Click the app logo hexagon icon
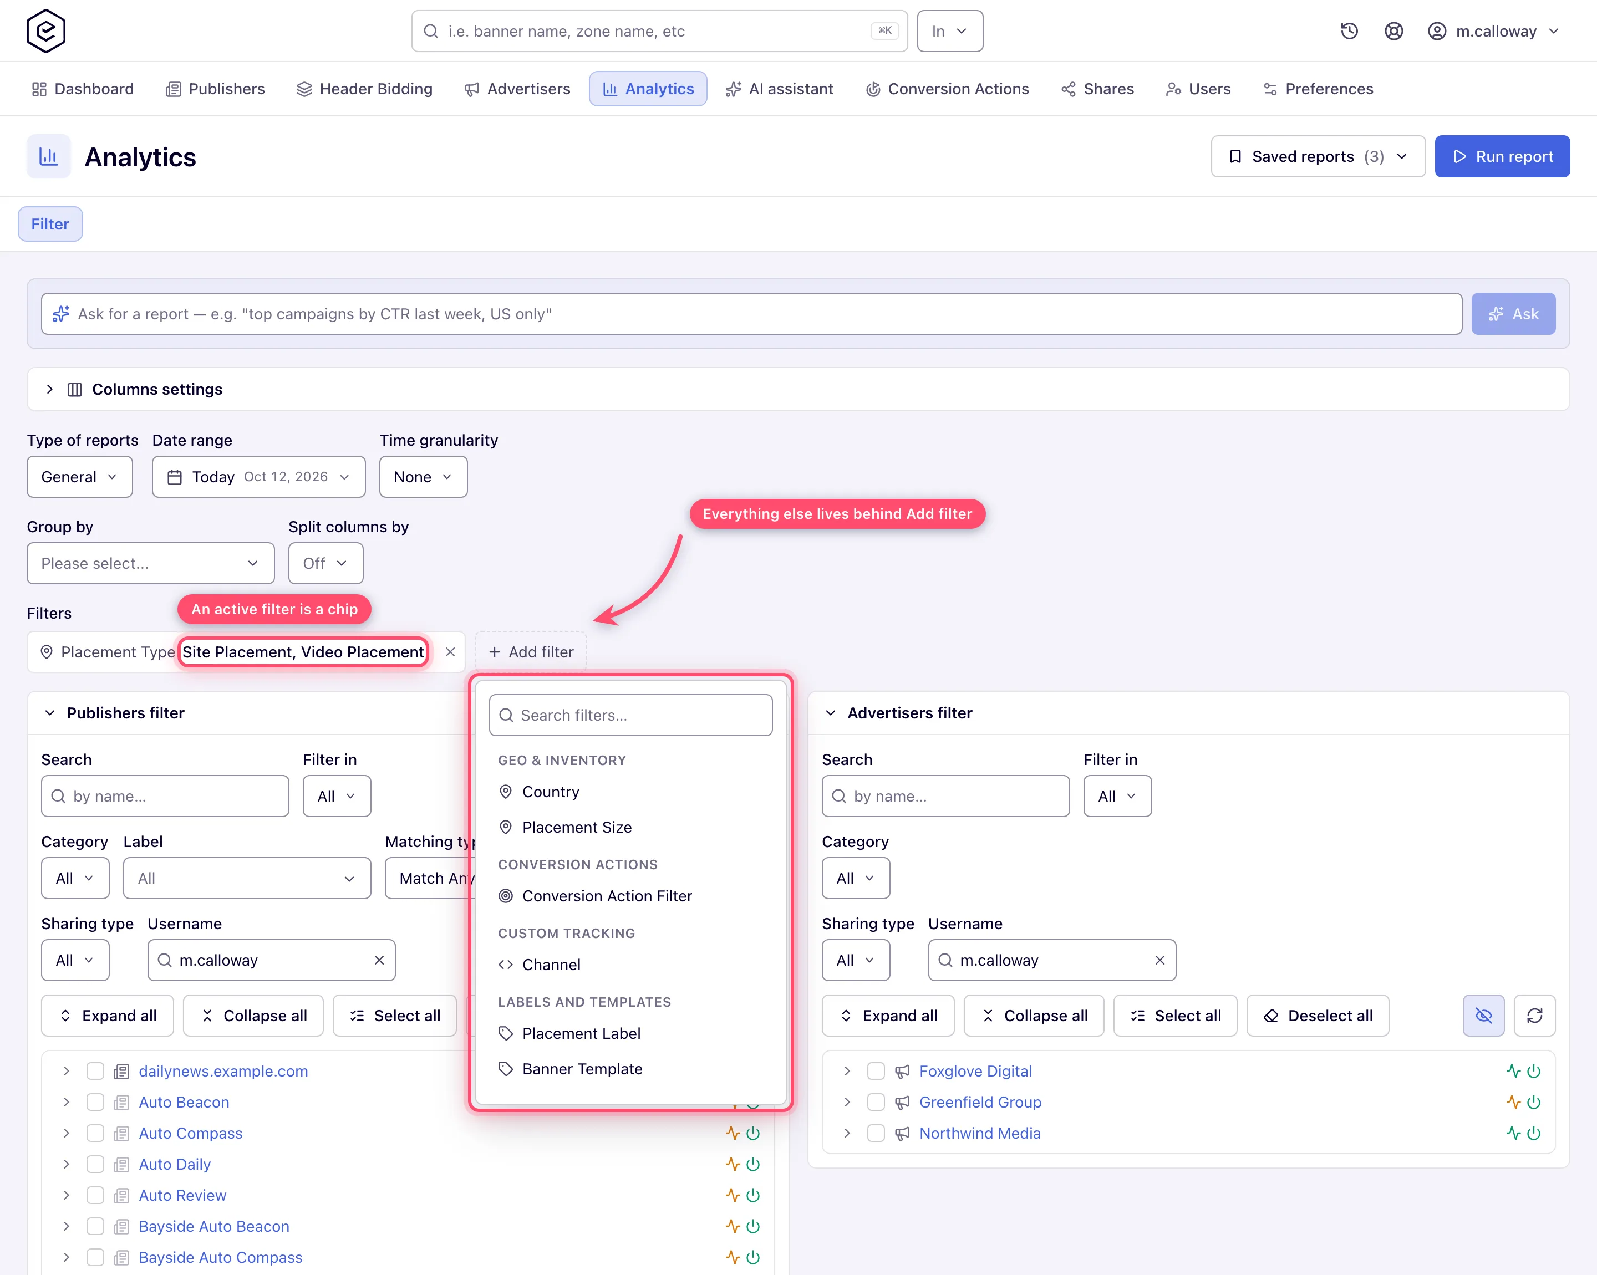The height and width of the screenshot is (1275, 1597). point(46,31)
